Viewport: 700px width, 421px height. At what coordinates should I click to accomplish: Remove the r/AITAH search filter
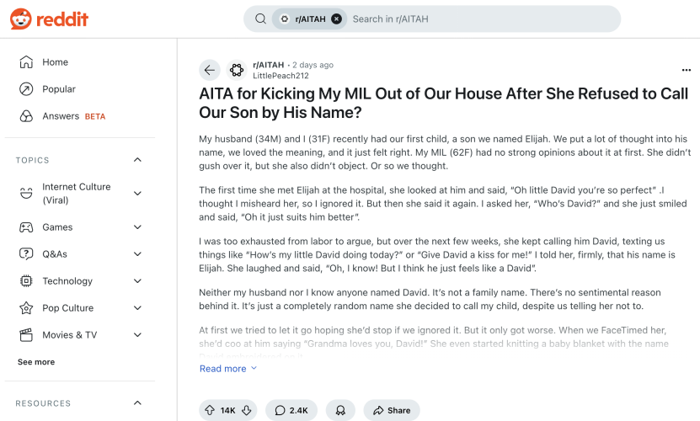point(337,19)
